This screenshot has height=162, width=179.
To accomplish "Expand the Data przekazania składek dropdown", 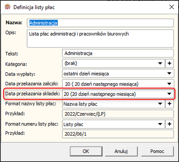I will 169,94.
